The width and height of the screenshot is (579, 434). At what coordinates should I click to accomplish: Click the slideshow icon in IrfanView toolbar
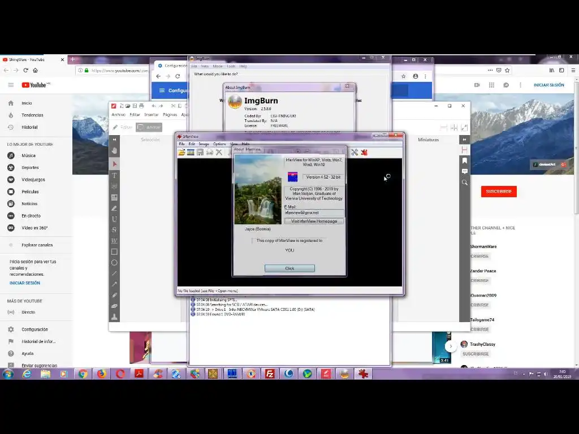pyautogui.click(x=191, y=152)
